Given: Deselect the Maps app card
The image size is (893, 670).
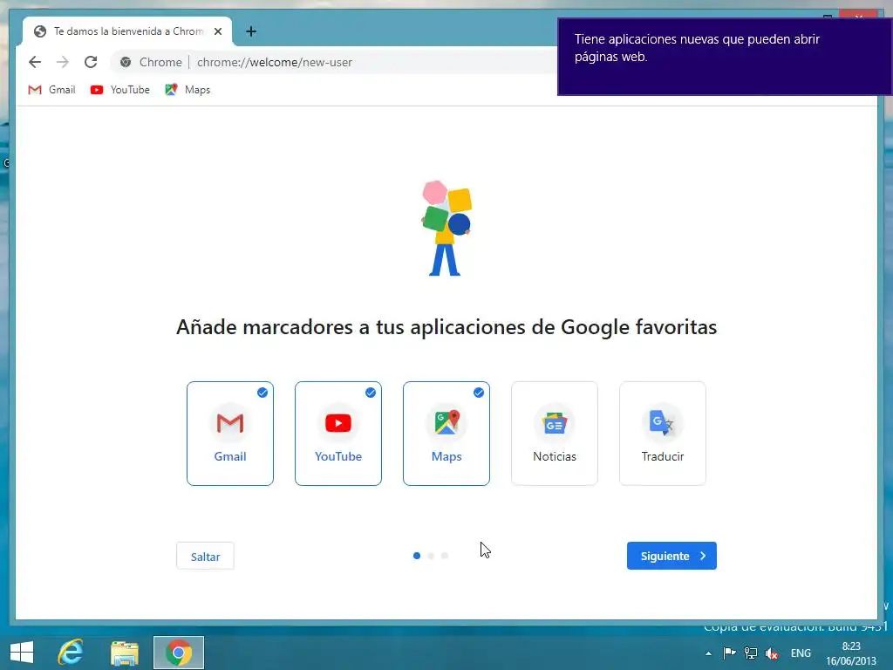Looking at the screenshot, I should (446, 434).
